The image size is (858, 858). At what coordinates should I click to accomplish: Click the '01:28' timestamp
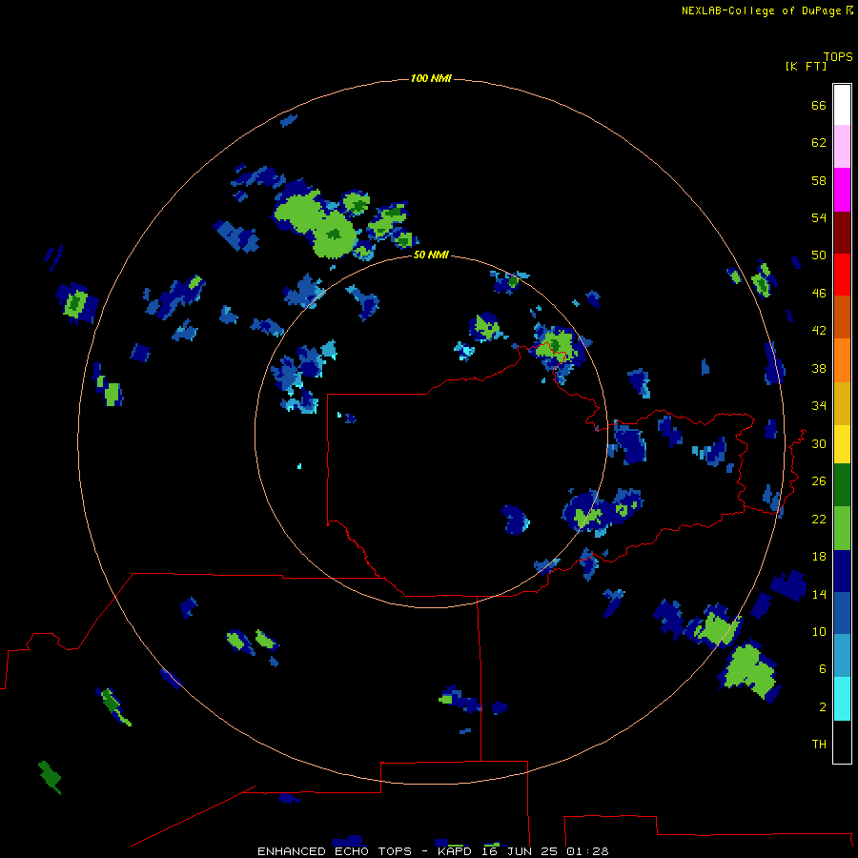(x=587, y=851)
